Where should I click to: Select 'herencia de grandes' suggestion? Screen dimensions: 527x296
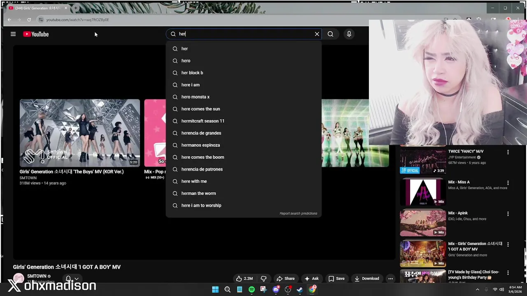click(244, 133)
